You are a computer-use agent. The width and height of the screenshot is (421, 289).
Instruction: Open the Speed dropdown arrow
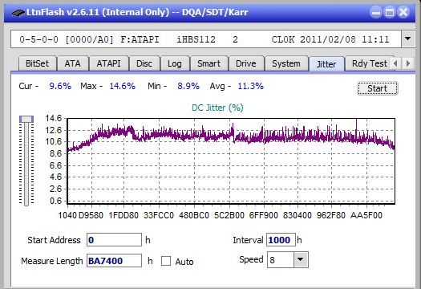tap(301, 259)
